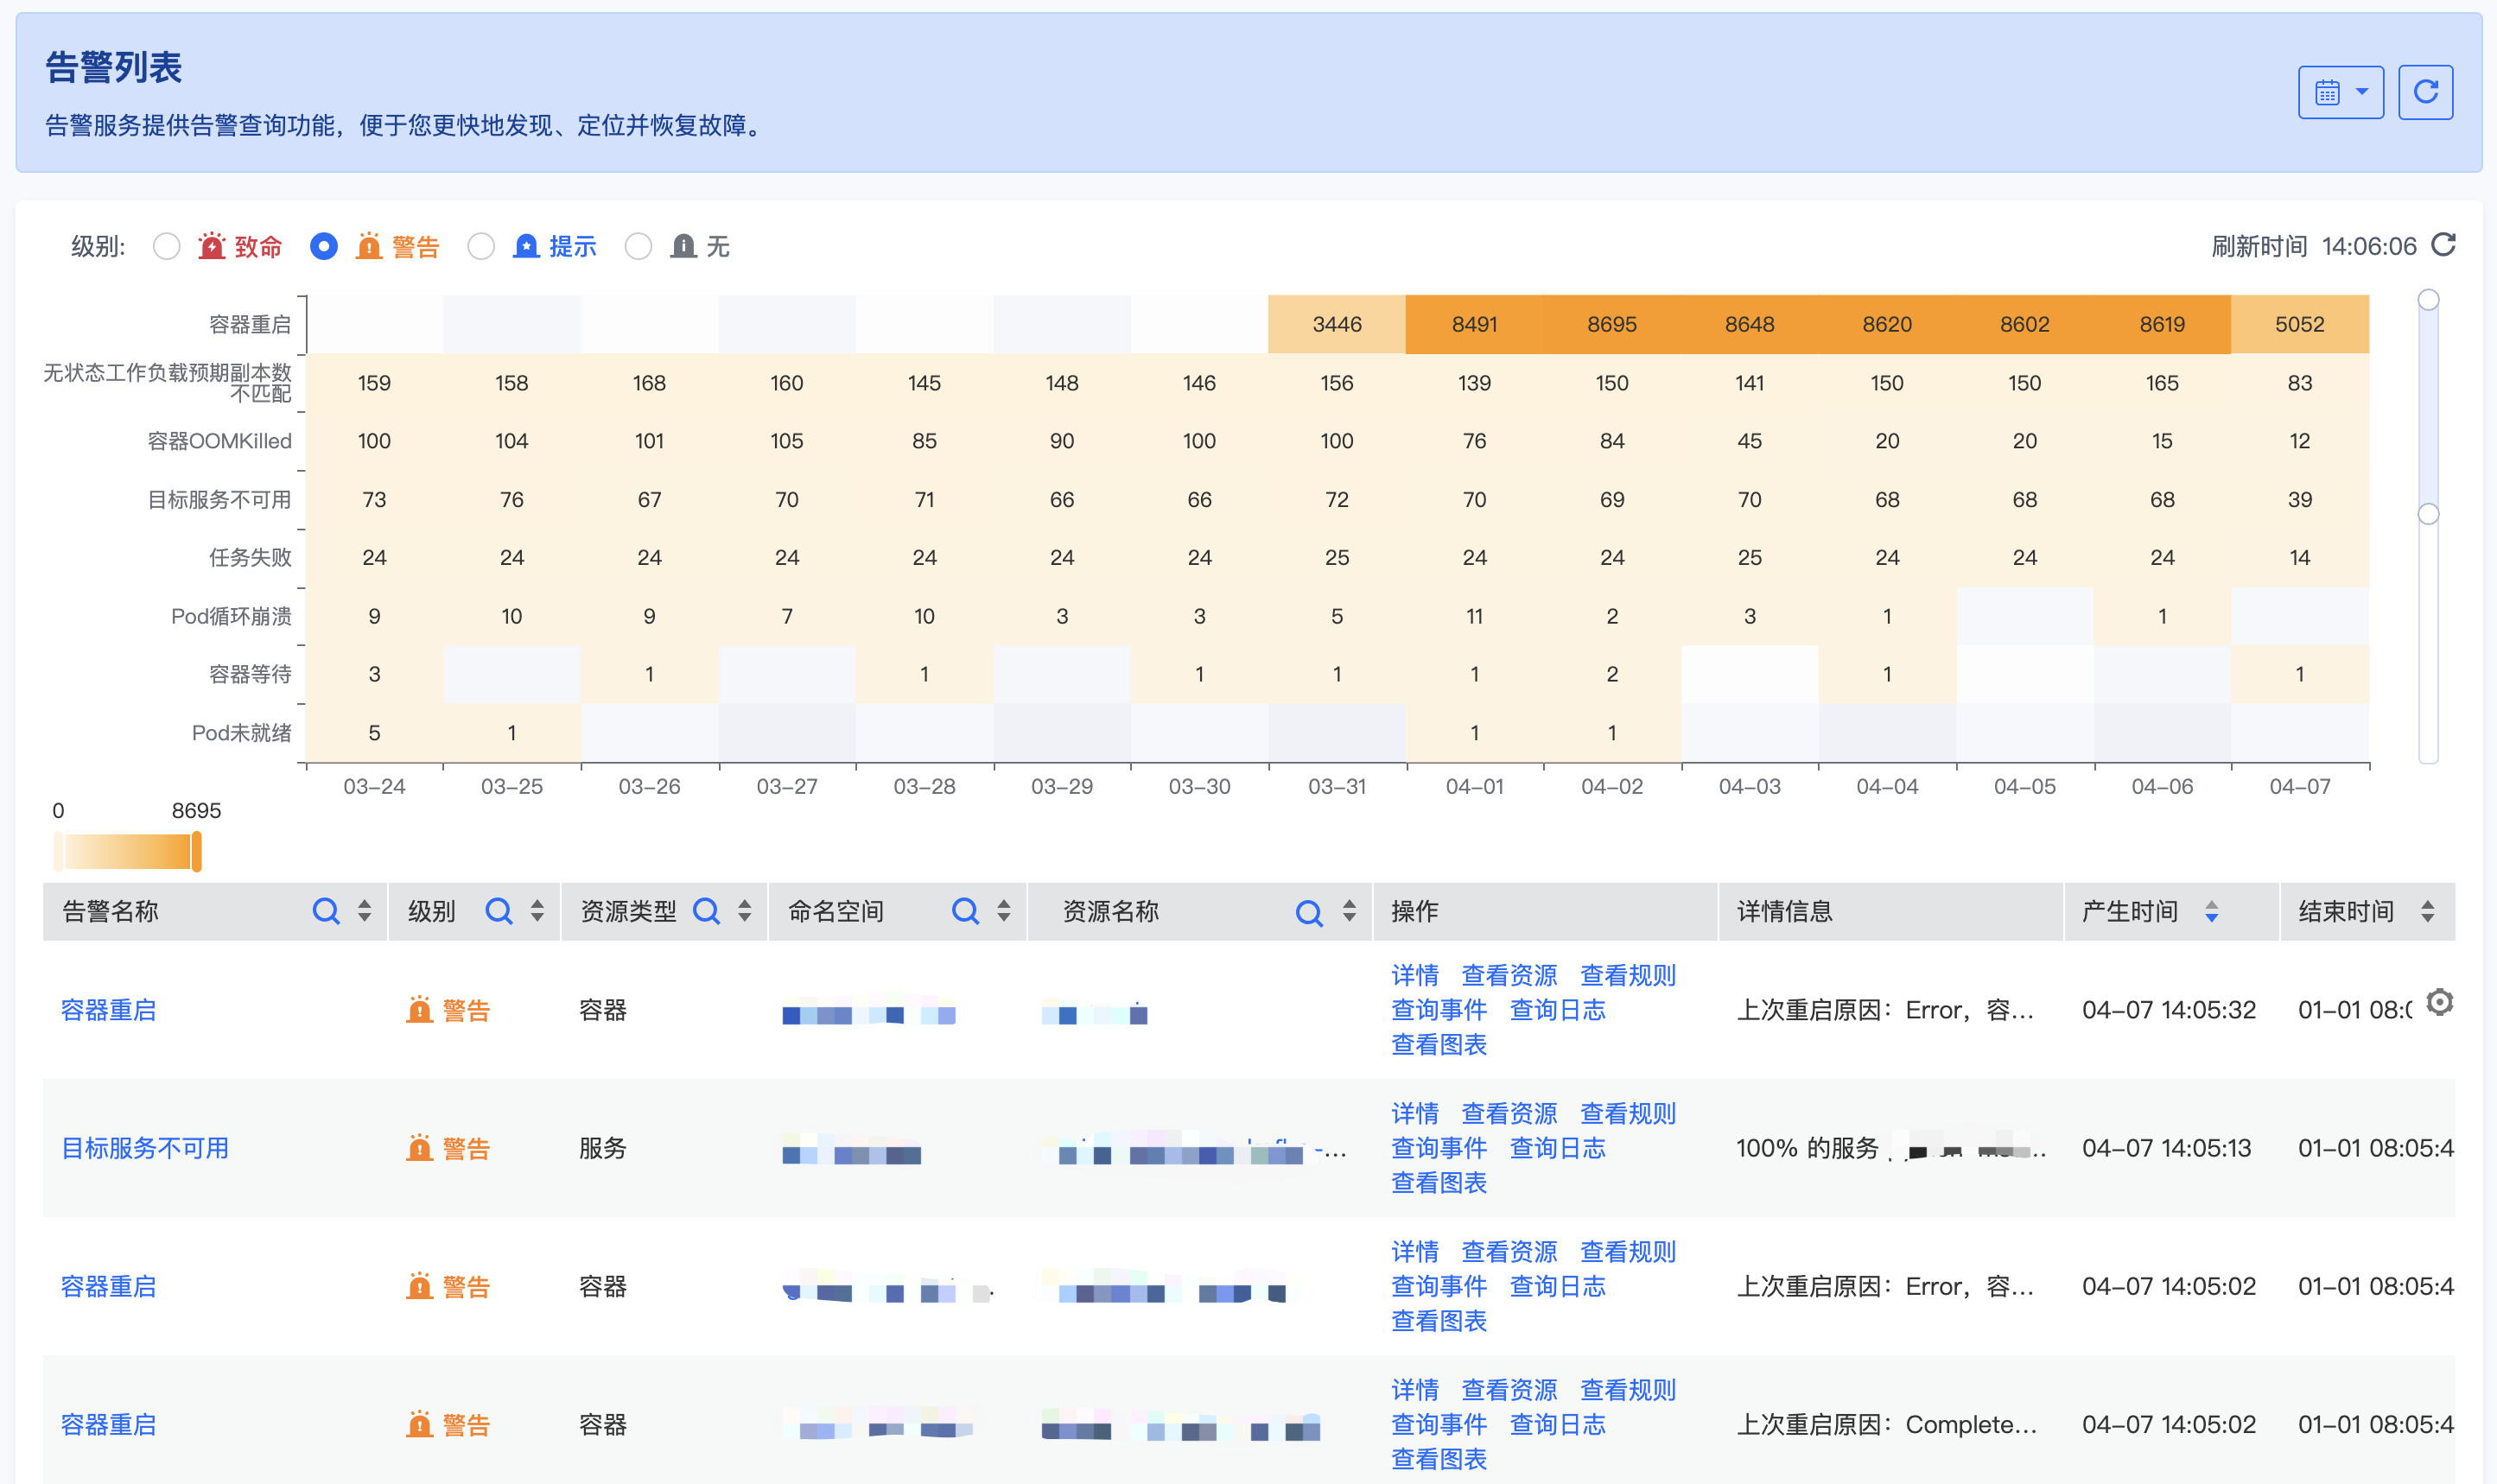This screenshot has width=2497, height=1484.
Task: Click 查看图表 for 目标服务不可用 row
Action: 1439,1182
